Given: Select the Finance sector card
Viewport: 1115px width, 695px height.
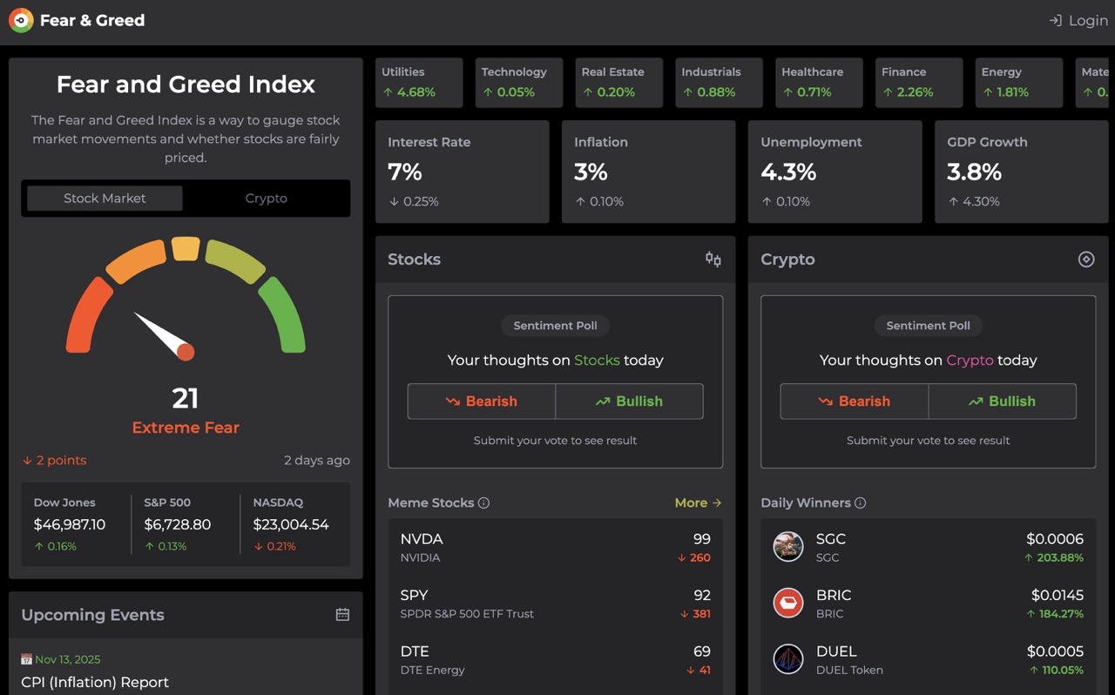Looking at the screenshot, I should point(918,83).
